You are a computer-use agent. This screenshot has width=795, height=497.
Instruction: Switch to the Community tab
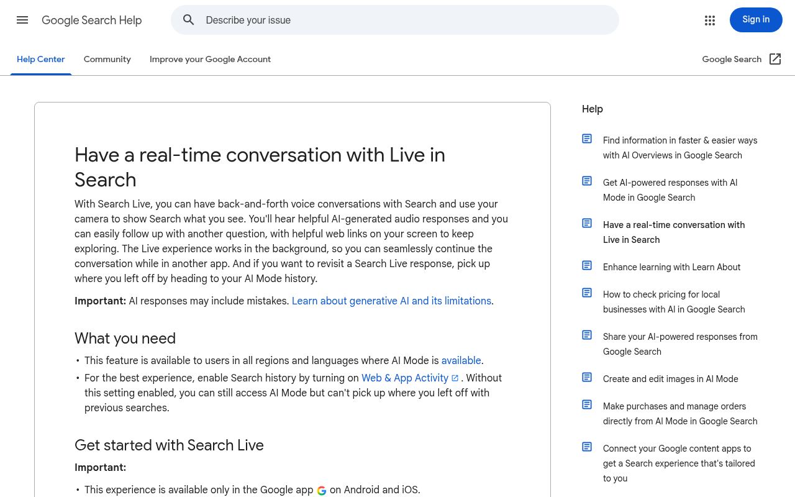coord(107,59)
